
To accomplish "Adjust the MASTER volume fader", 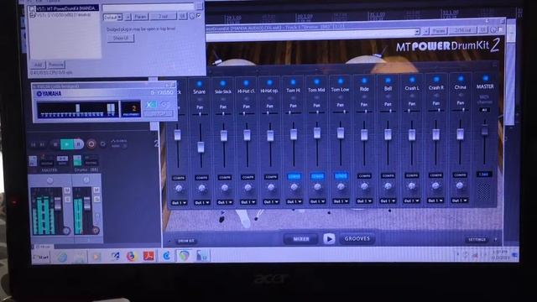I will [485, 130].
